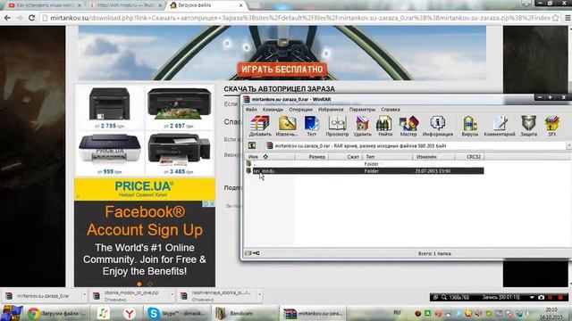
Task: Select the res_mods folder row
Action: click(x=365, y=170)
